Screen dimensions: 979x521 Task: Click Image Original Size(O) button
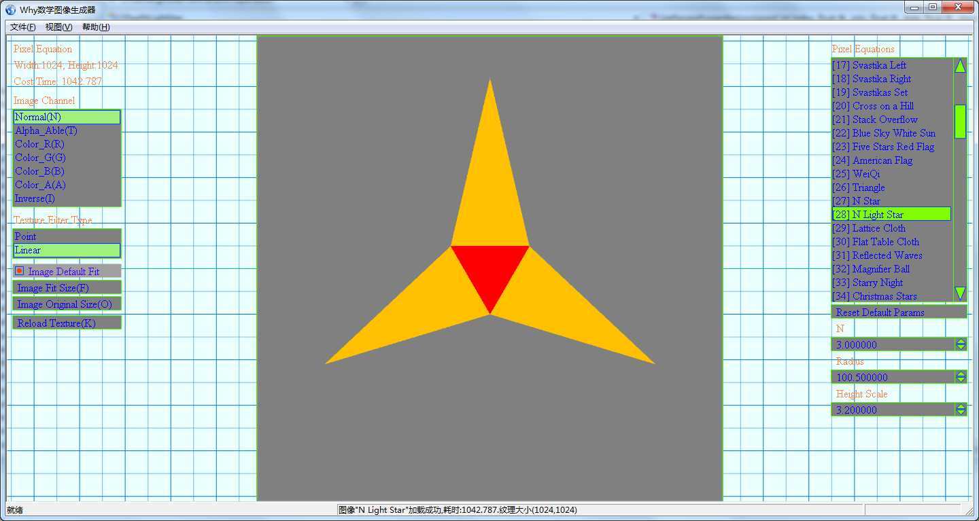(67, 304)
